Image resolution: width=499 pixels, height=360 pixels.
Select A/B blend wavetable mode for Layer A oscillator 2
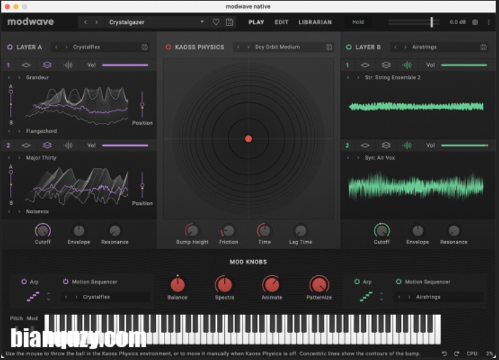(47, 145)
